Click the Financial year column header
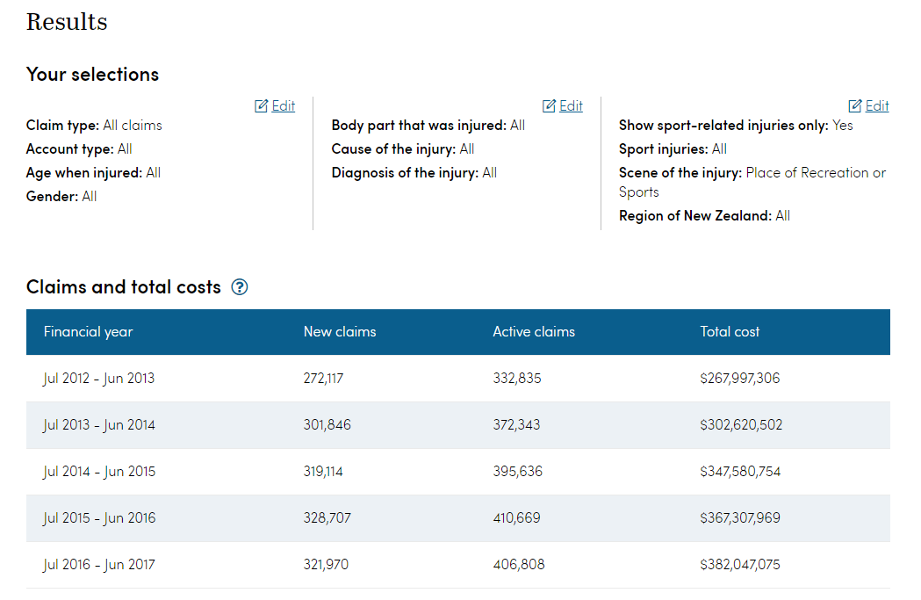The height and width of the screenshot is (600, 921). coord(88,332)
